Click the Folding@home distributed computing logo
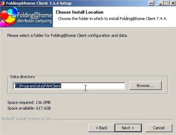 [x=26, y=17]
